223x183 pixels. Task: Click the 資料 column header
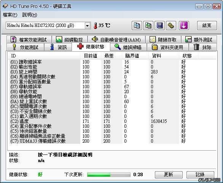point(164,56)
